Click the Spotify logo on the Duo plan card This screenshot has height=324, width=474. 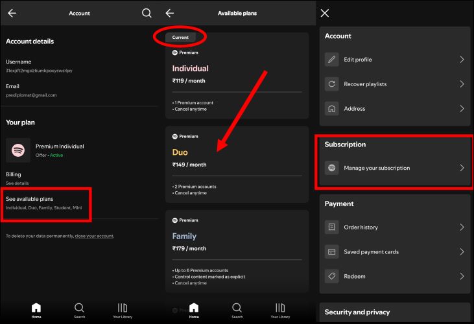174,137
